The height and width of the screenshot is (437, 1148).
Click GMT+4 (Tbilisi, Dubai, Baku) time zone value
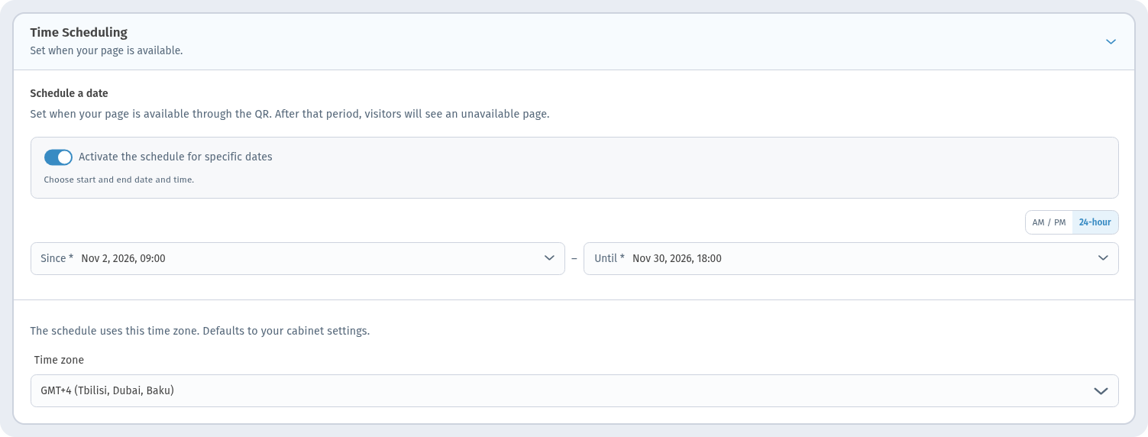[107, 390]
